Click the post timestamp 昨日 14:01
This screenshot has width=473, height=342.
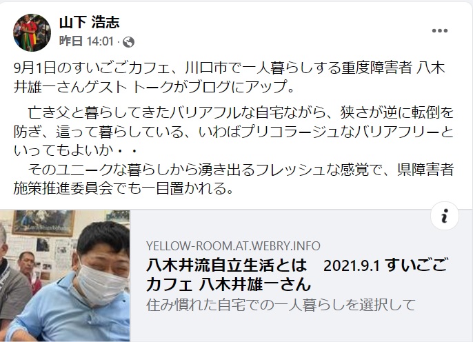pyautogui.click(x=86, y=41)
